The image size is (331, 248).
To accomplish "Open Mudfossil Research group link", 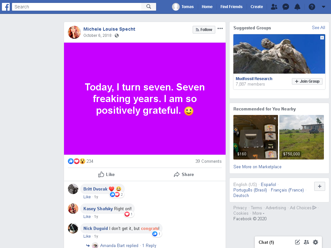I will [254, 79].
